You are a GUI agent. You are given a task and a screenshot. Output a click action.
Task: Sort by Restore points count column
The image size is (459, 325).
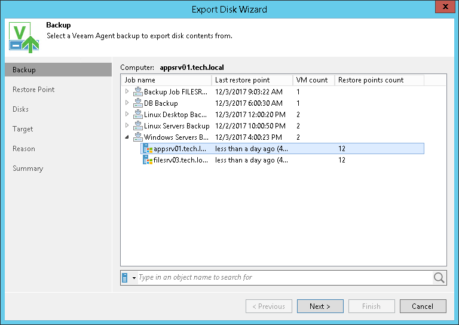pyautogui.click(x=380, y=80)
